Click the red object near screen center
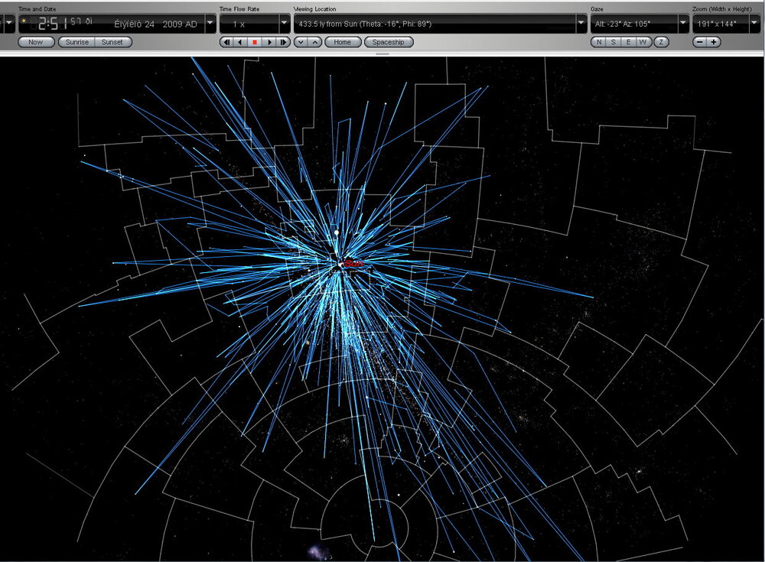 pos(353,263)
